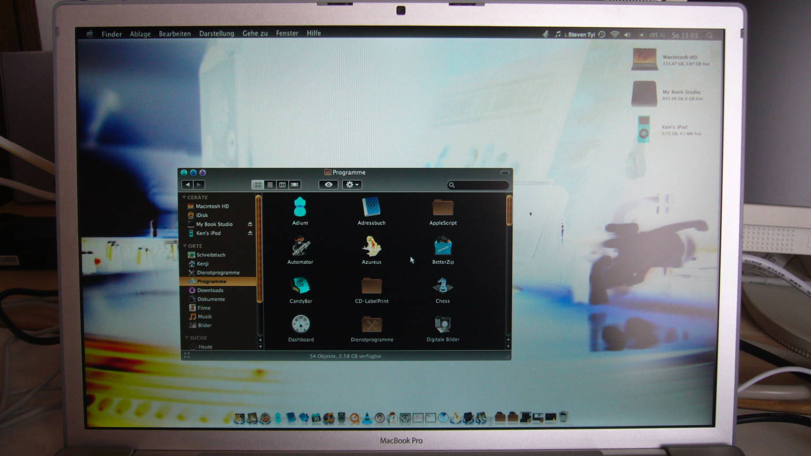Collapse the GERÄTE sidebar section

185,198
